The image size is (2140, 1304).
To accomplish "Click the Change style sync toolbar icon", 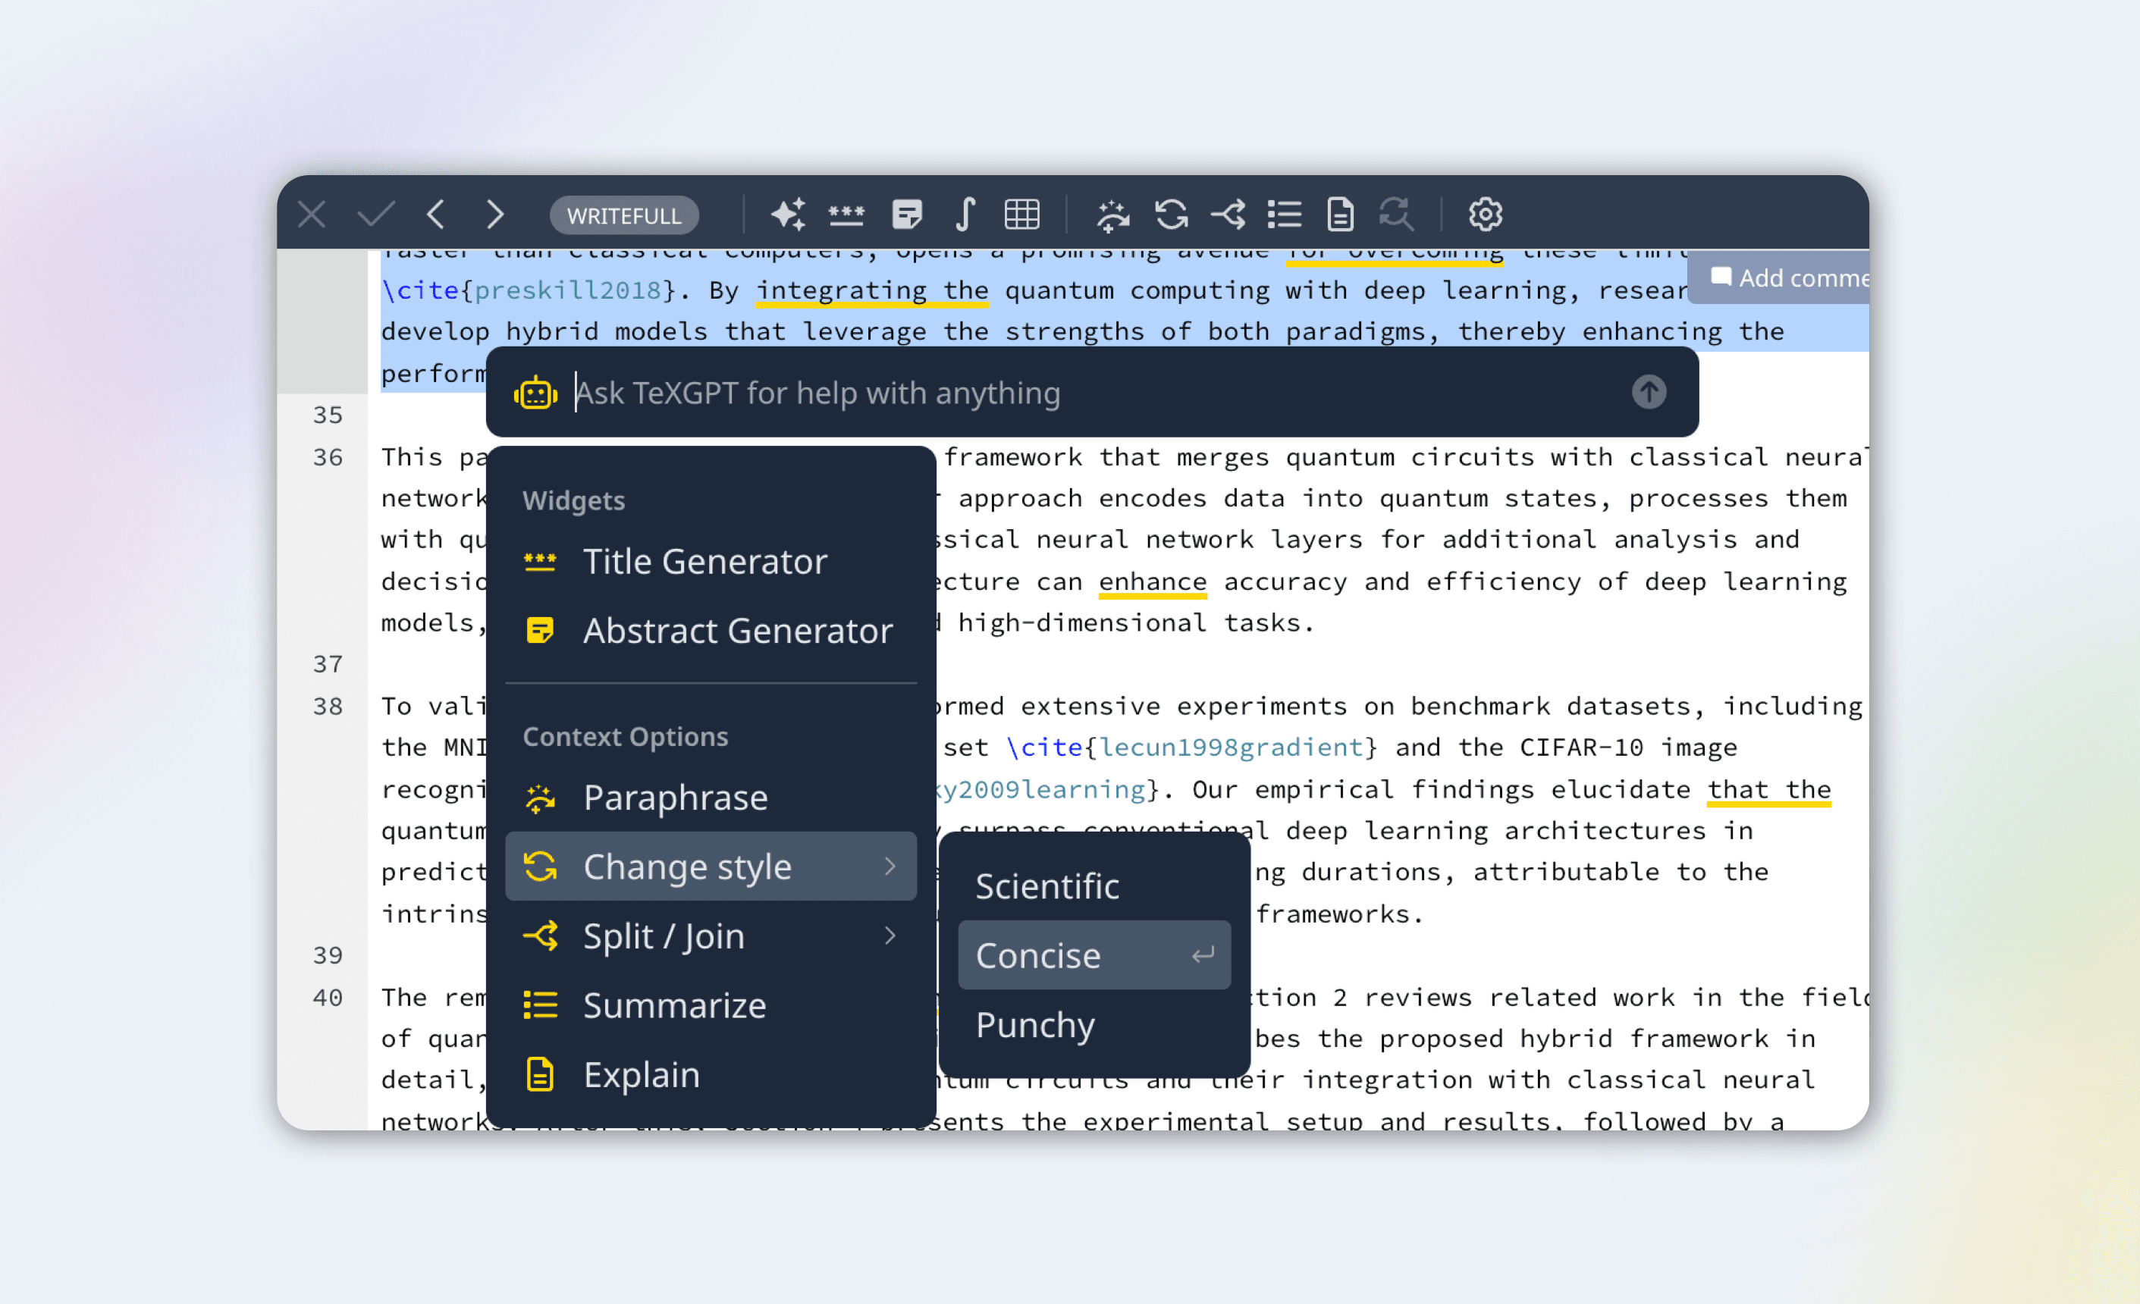I will [1172, 215].
